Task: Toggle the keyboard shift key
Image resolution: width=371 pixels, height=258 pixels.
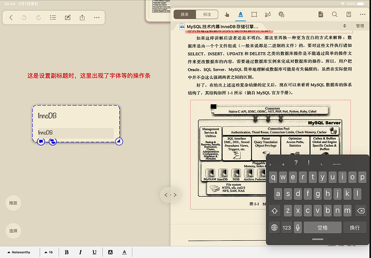Action: coord(274,211)
